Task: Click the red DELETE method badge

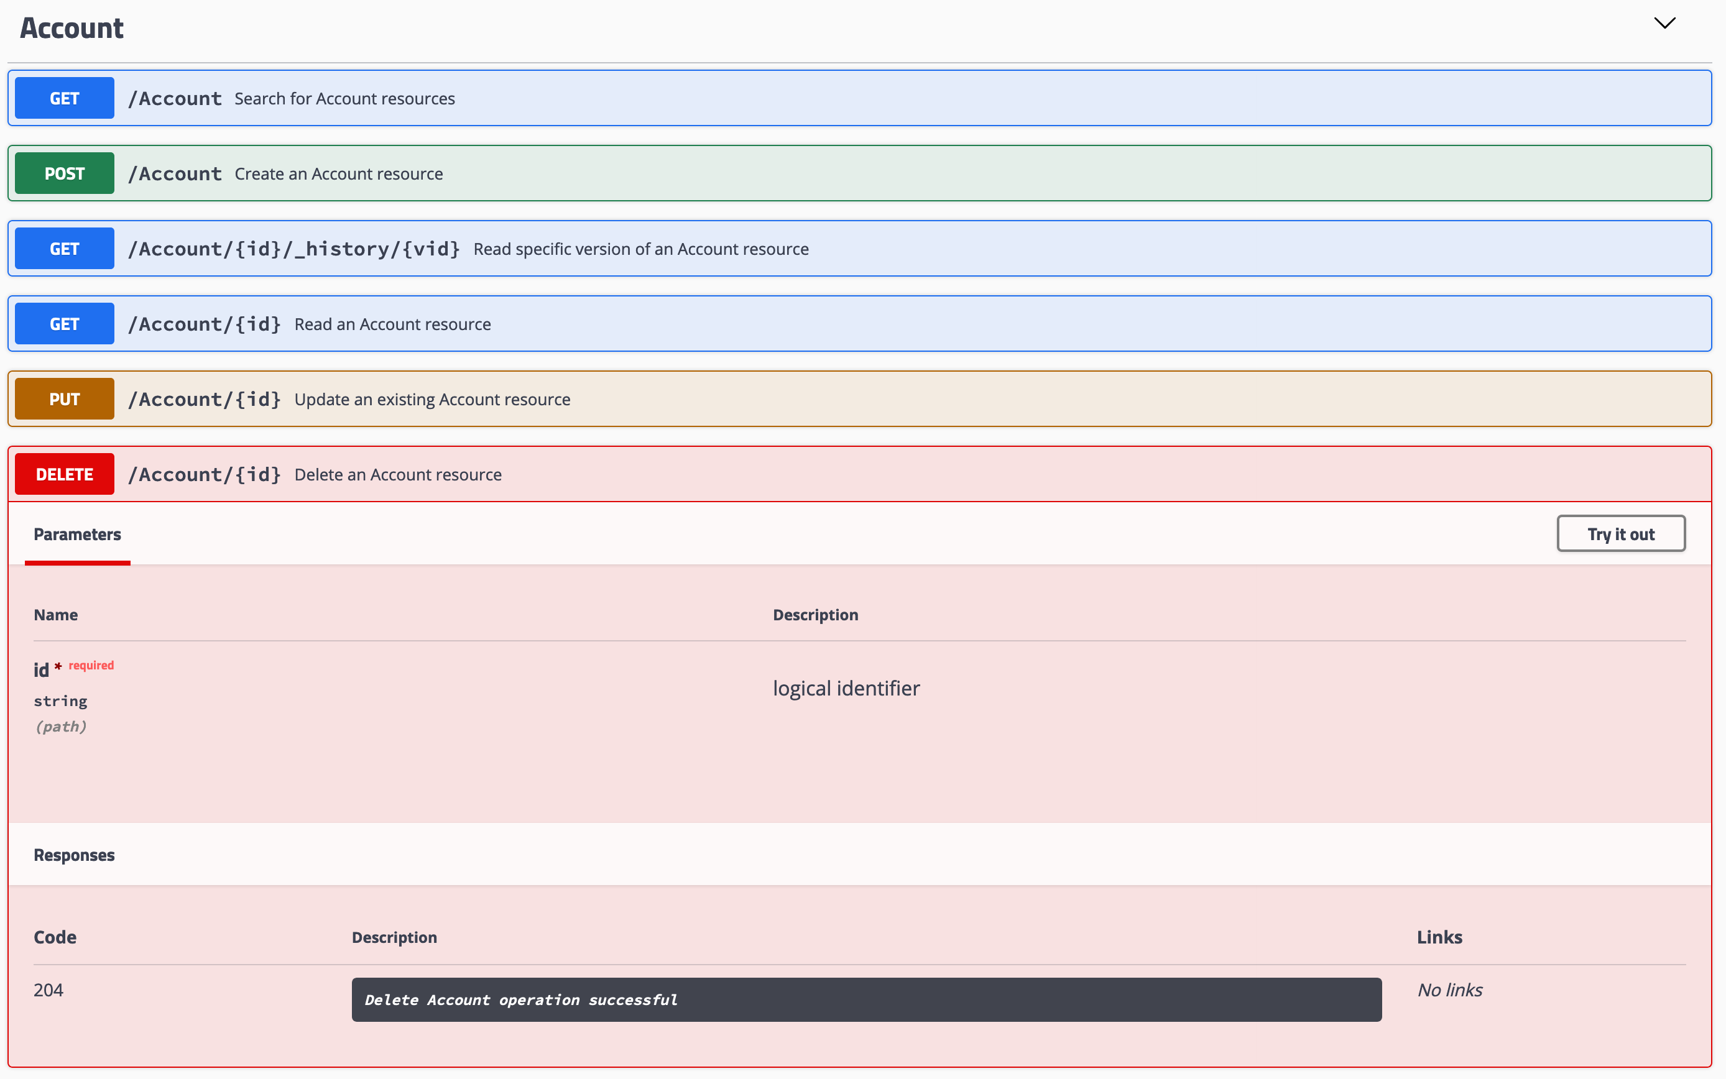Action: [63, 473]
